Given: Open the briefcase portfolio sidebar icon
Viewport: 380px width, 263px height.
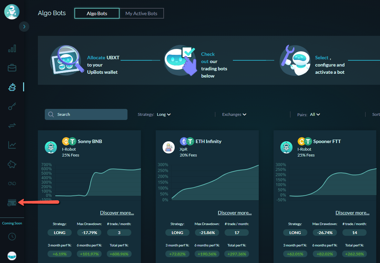Looking at the screenshot, I should (x=12, y=68).
